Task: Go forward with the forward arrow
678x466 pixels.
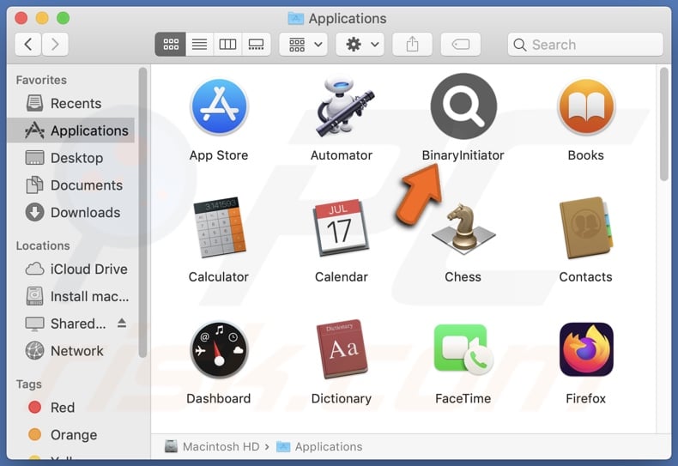Action: tap(55, 44)
